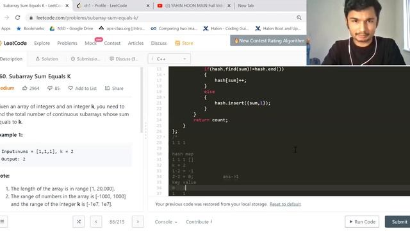Switch to the YouTube video tab
Viewport: 410px width, 231px height.
(193, 6)
